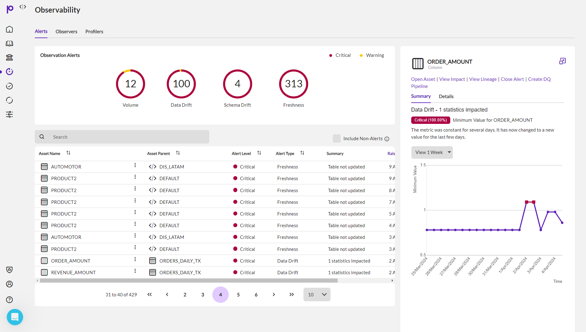
Task: Open the catalog book icon
Action: point(10,43)
